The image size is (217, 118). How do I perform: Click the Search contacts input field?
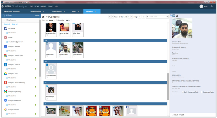157,17
